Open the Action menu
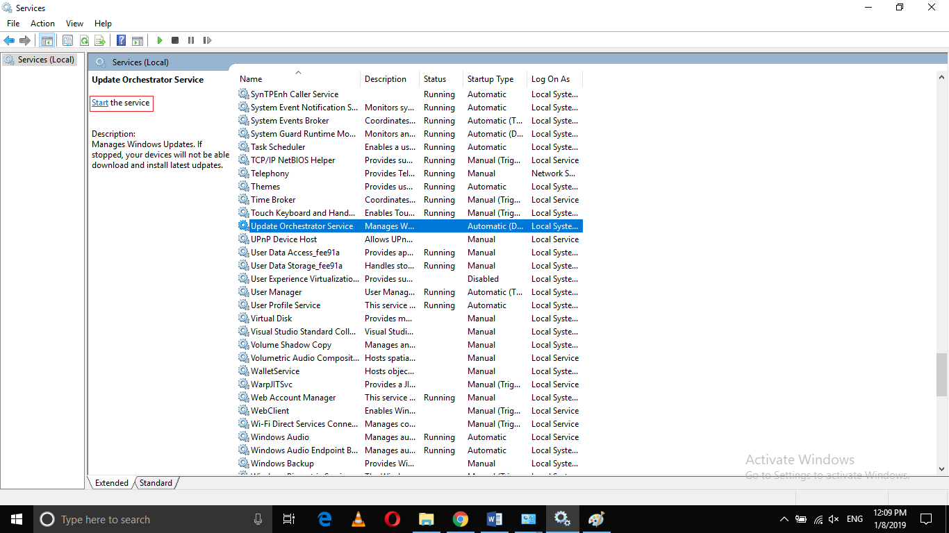Image resolution: width=949 pixels, height=533 pixels. point(42,23)
